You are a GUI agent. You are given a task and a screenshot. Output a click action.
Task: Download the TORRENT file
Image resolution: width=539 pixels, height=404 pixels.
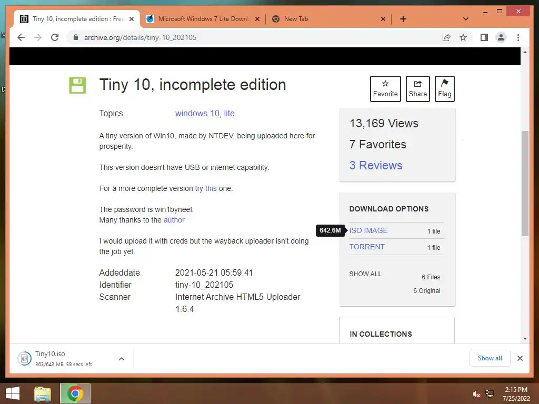367,247
